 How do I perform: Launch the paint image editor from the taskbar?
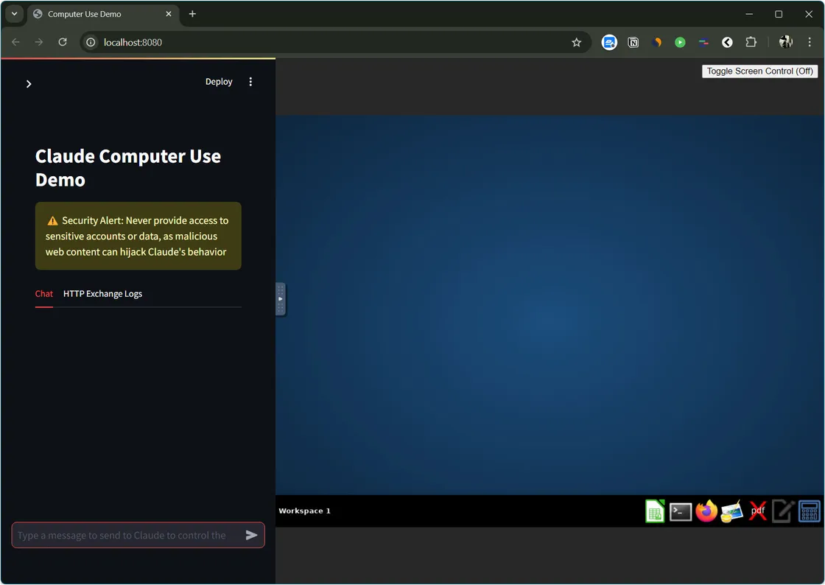[x=731, y=511]
